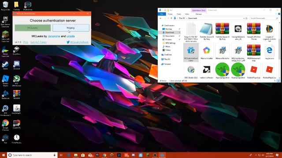This screenshot has width=282, height=158.
Task: Launch Minecraft Launcher from desktop
Action: [5, 36]
